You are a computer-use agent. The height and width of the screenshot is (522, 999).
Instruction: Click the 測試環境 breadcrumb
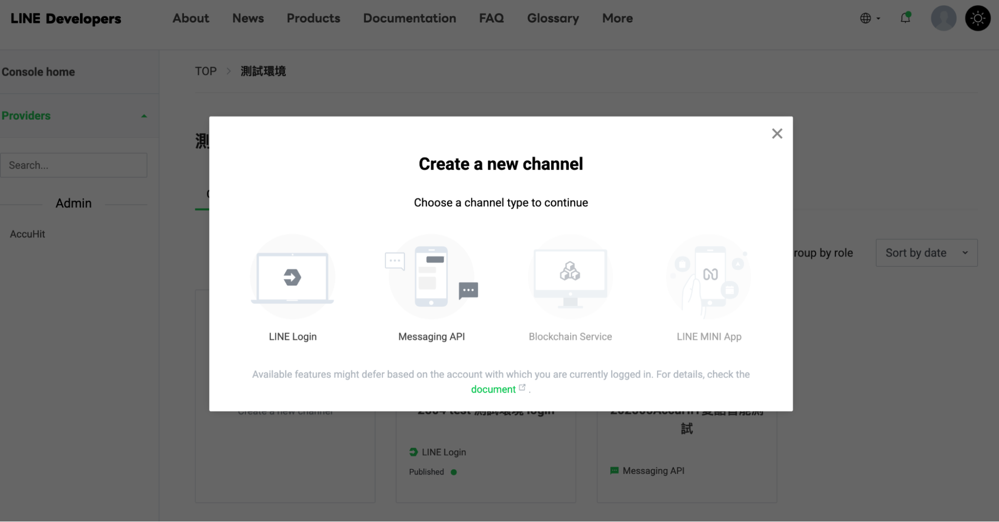(x=263, y=71)
